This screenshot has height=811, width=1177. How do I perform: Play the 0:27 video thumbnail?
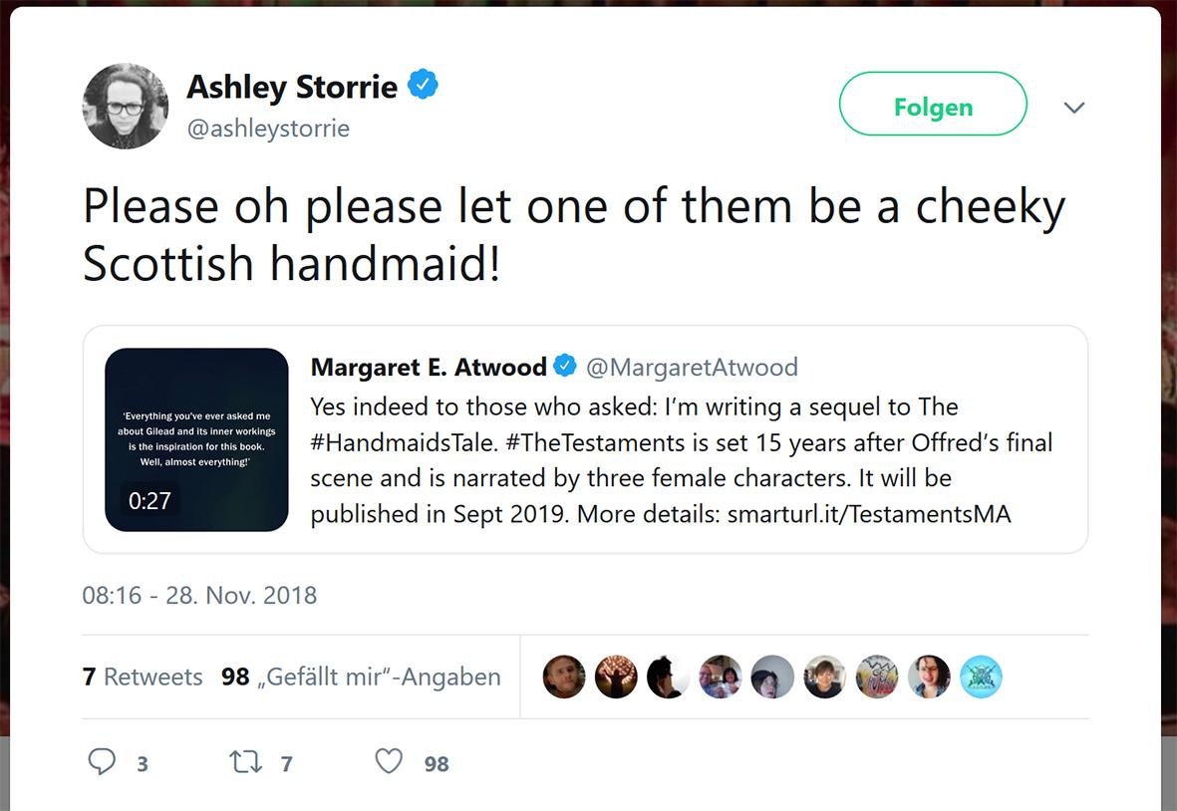point(196,439)
